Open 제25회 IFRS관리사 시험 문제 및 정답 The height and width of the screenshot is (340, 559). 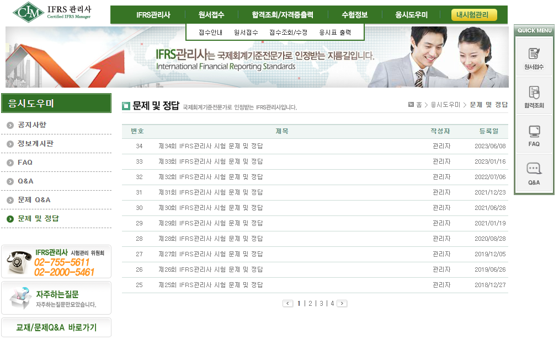(x=211, y=285)
